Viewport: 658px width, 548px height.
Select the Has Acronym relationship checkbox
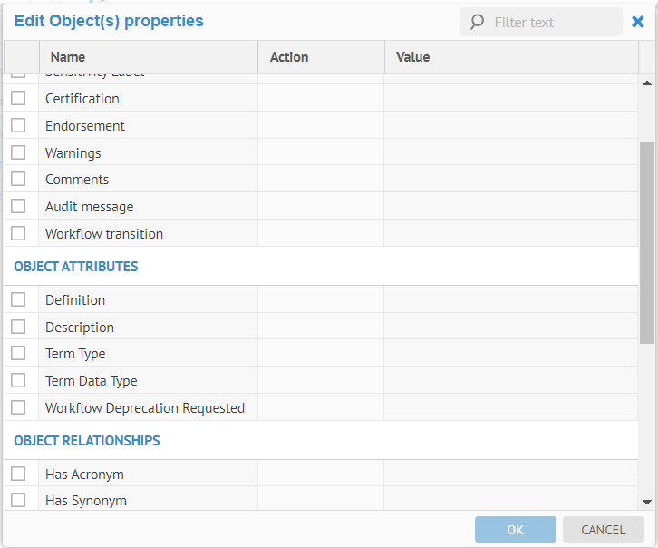tap(18, 474)
